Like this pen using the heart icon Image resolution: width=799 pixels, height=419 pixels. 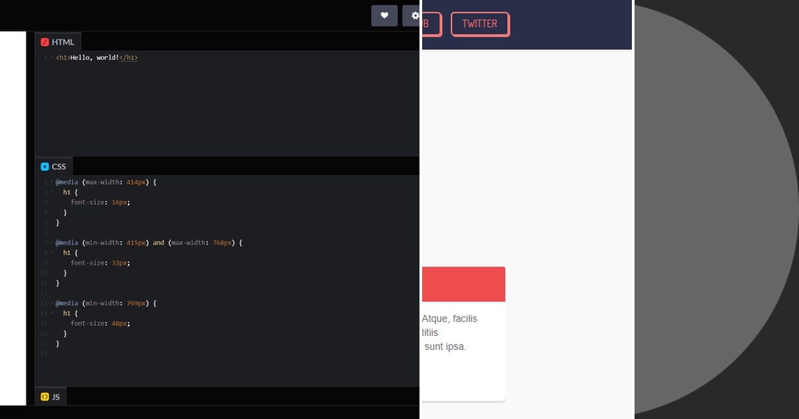coord(384,15)
